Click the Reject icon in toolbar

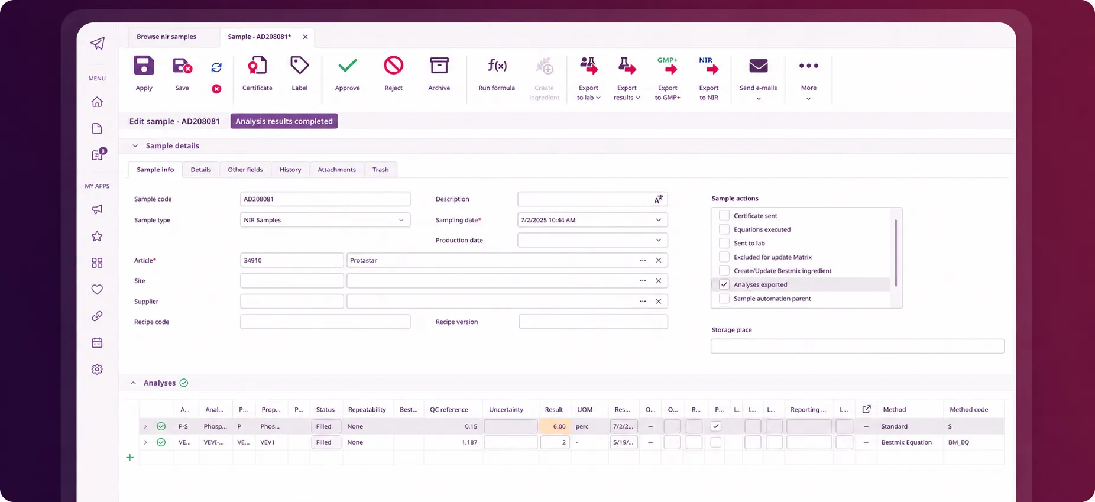click(393, 66)
